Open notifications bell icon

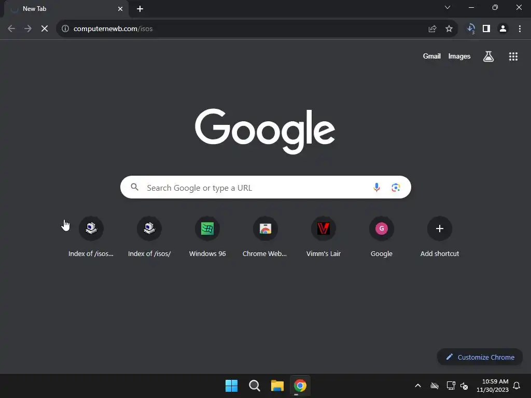tap(516, 386)
